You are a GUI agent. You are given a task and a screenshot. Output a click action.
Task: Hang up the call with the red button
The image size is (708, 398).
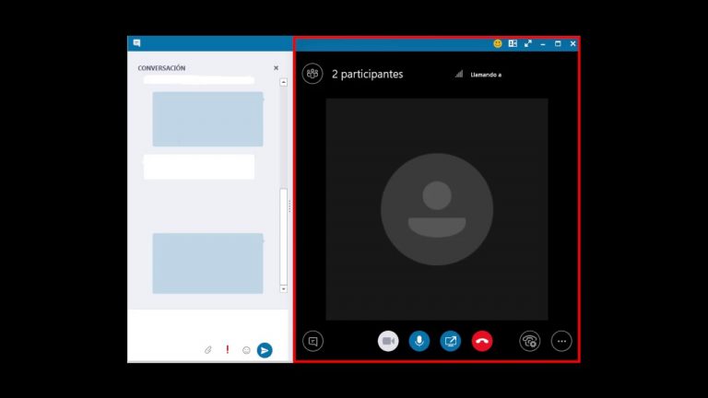482,341
